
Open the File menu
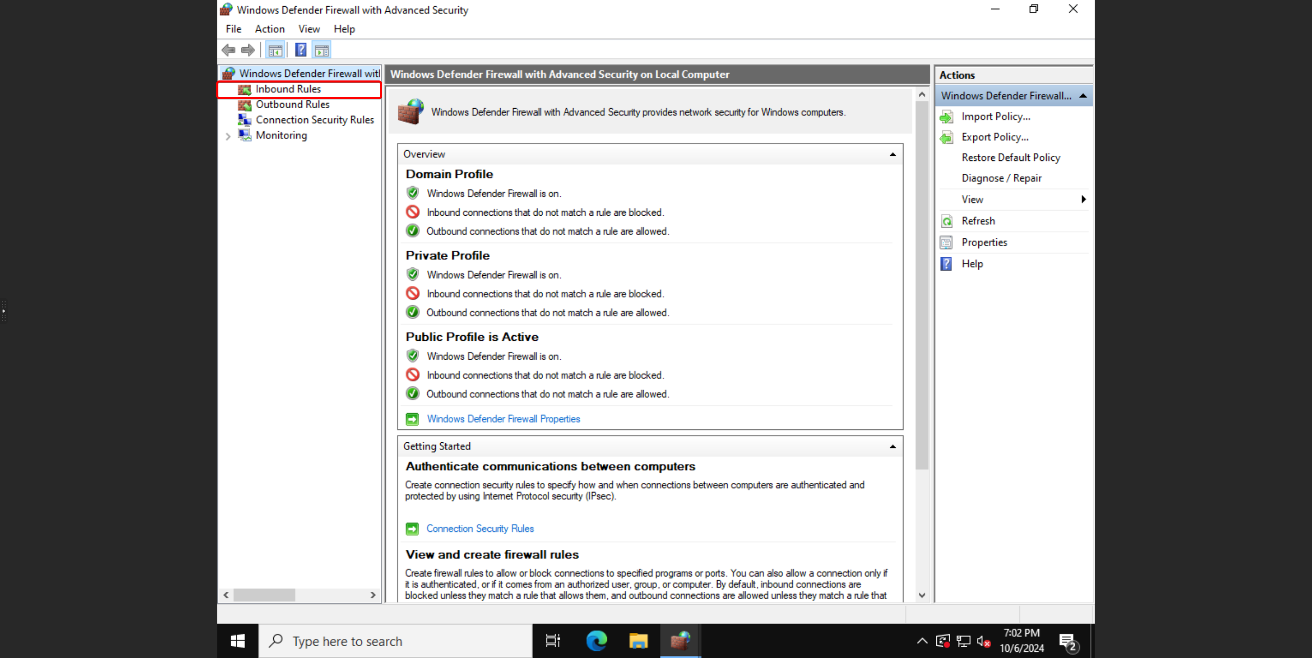(x=233, y=29)
